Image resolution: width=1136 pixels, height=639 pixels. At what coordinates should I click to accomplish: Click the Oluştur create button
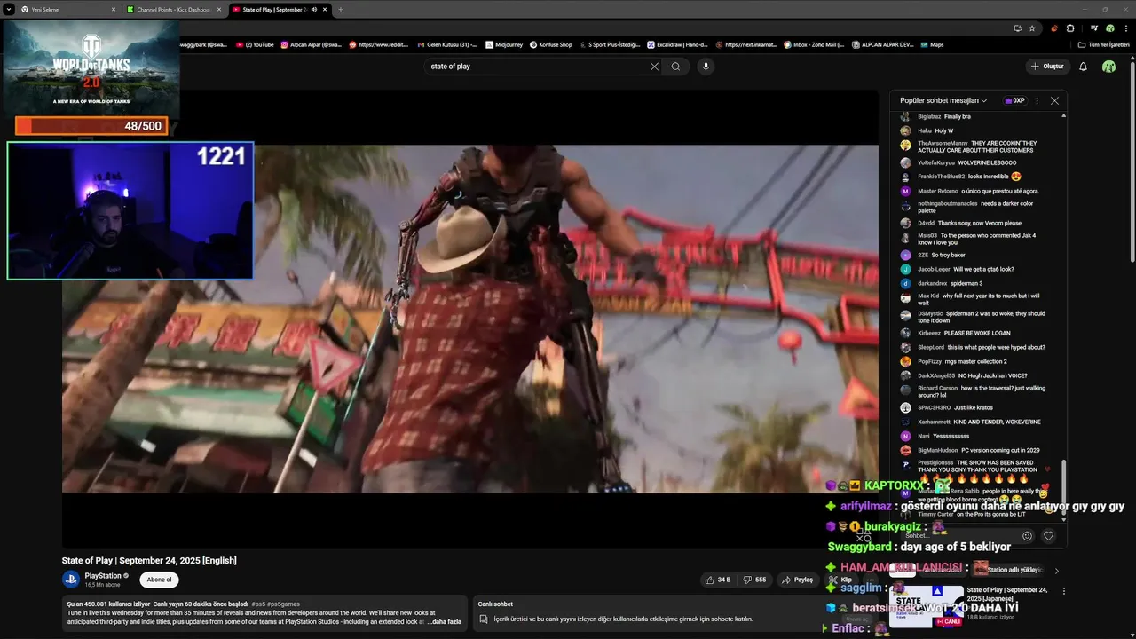[x=1047, y=67]
